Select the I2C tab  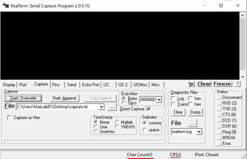pos(106,85)
